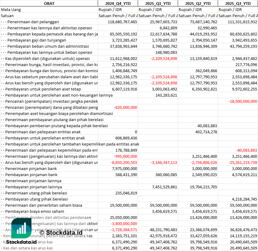Click value 73,687,140,762

203,22
